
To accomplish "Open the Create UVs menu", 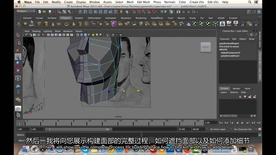I will coord(196,2).
